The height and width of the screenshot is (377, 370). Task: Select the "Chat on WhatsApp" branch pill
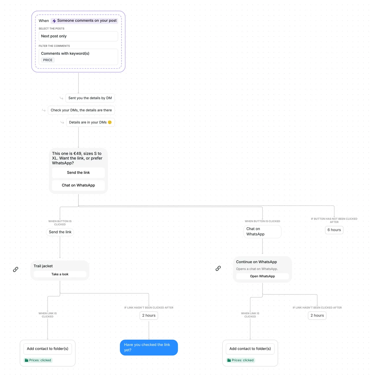pos(262,231)
